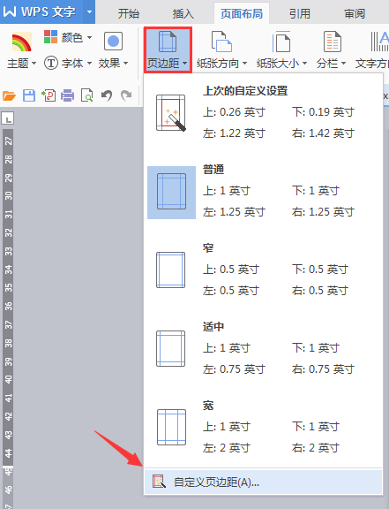Viewport: 389px width, 509px height.
Task: Click the Print Preview icon
Action: (x=86, y=95)
